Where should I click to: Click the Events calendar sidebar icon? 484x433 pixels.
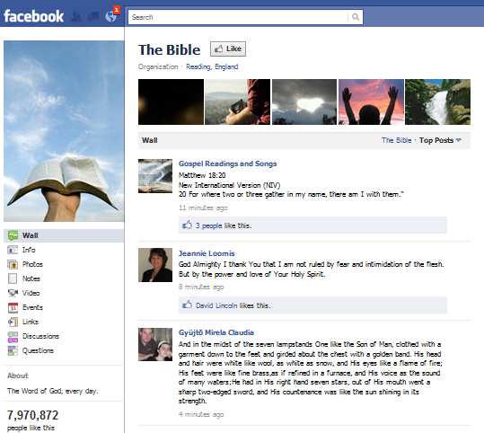(13, 307)
